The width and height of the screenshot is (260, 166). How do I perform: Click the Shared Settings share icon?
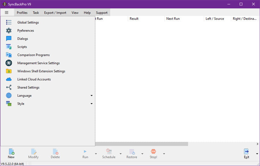point(9,88)
